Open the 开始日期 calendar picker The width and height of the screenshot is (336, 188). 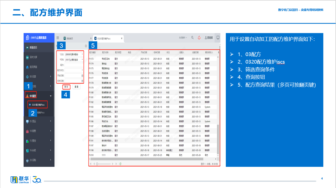click(82, 75)
